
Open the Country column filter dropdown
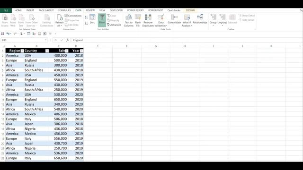[47, 51]
